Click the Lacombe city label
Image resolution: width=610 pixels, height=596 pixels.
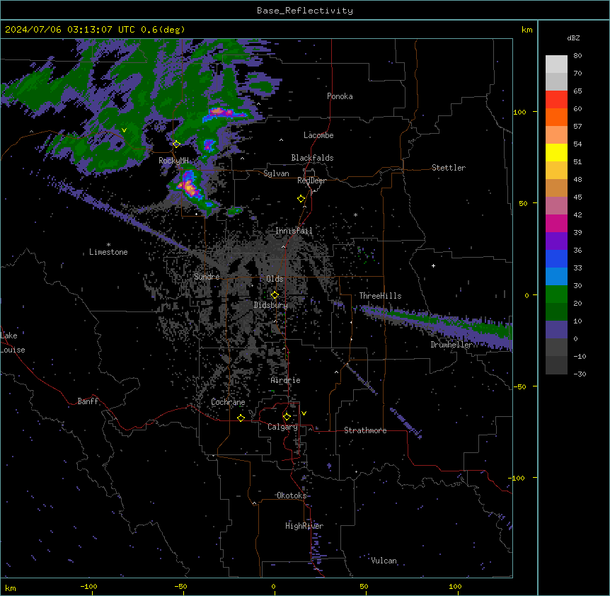[x=318, y=135]
